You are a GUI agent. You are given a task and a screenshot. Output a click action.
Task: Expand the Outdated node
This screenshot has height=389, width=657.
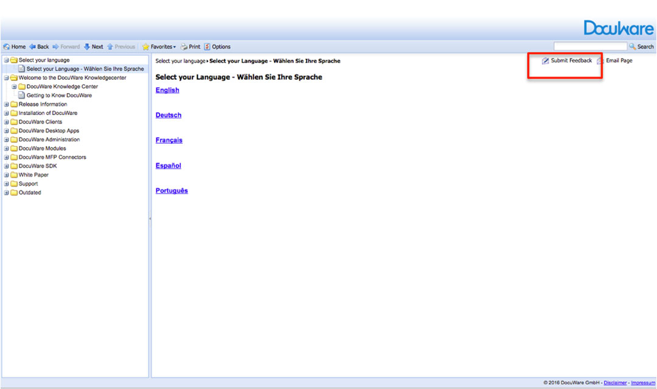(6, 192)
